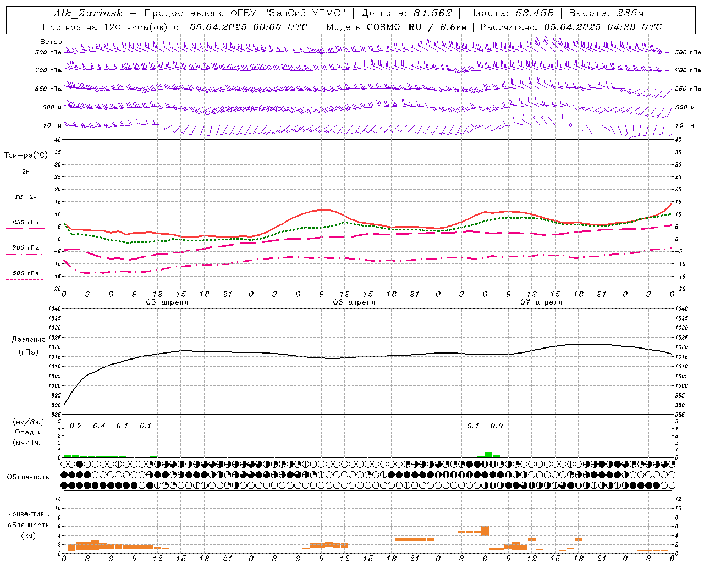
Task: Click the right-side 850 гПа wind level label
Action: pyautogui.click(x=688, y=89)
